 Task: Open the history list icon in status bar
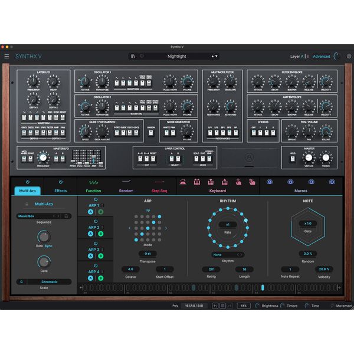(x=222, y=306)
